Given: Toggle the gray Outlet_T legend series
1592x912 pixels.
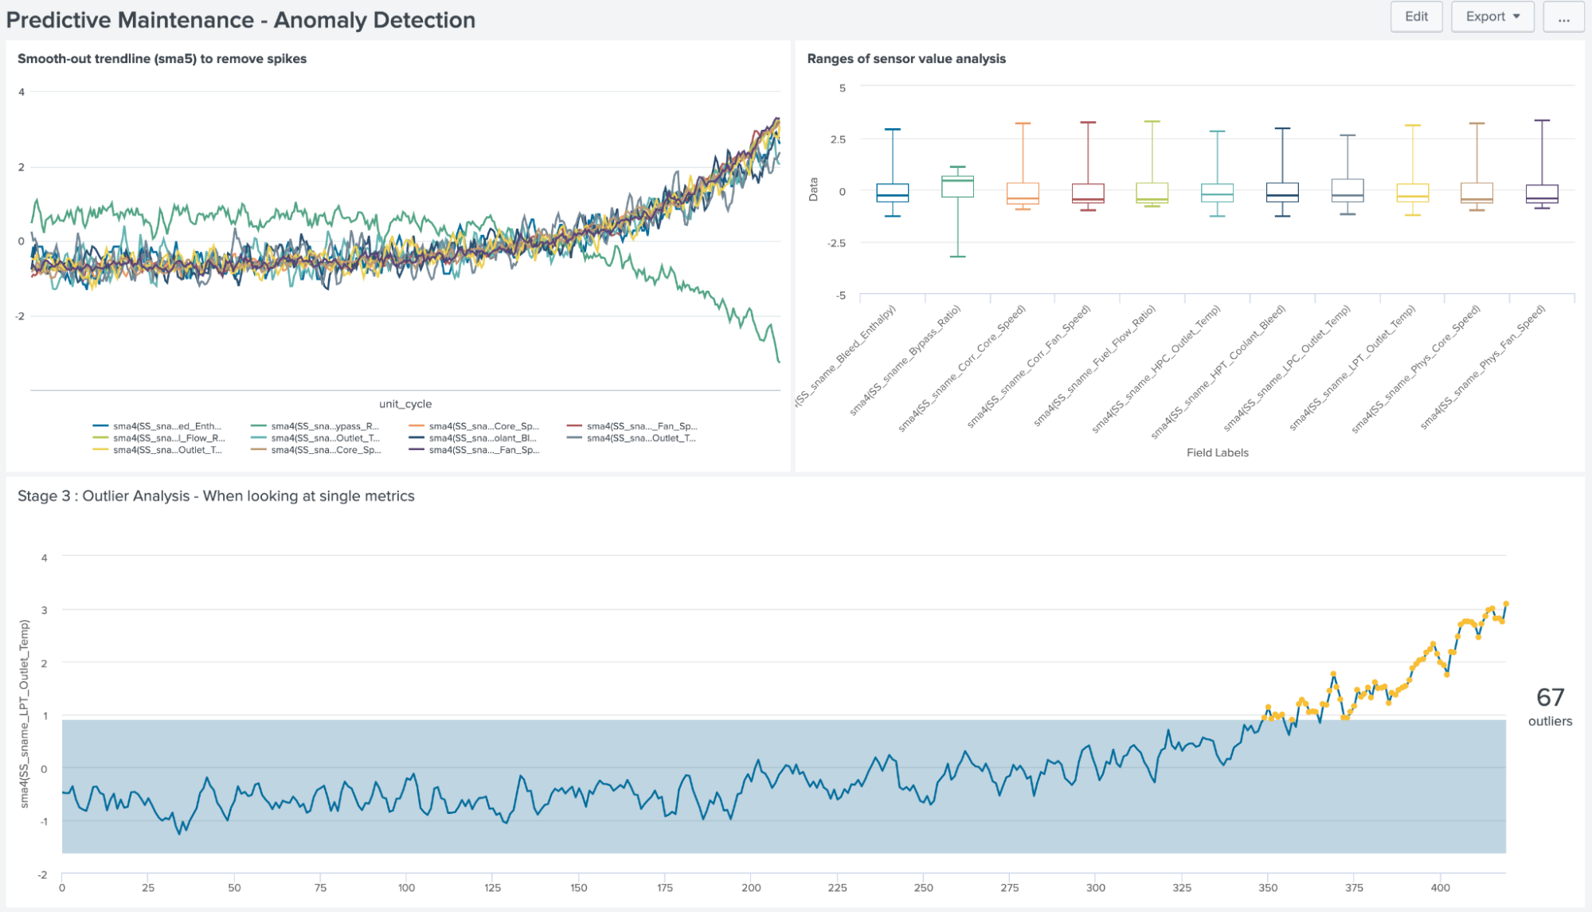Looking at the screenshot, I should tap(632, 438).
